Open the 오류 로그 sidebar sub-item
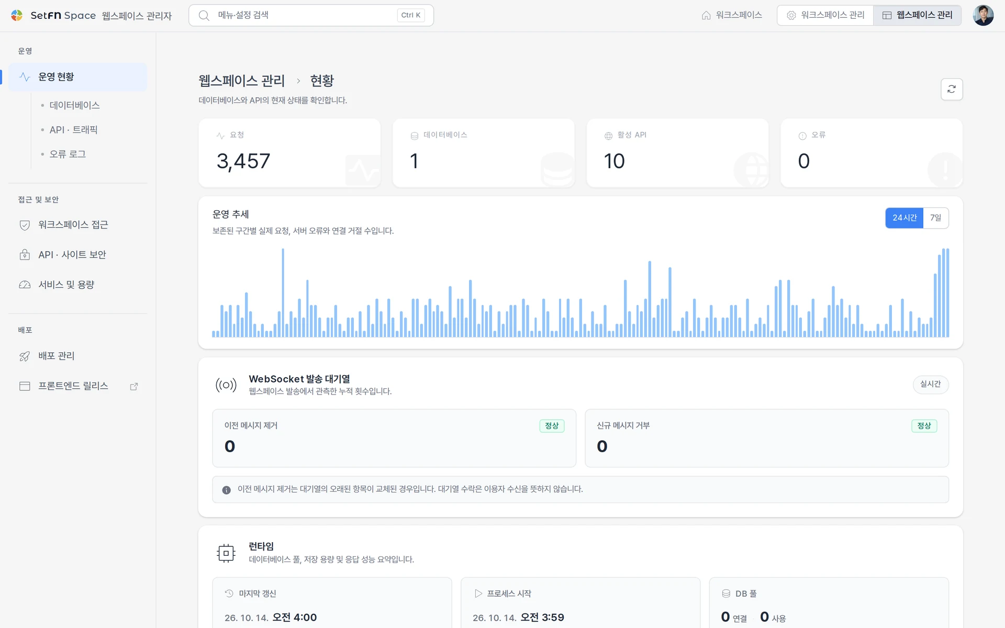1005x628 pixels. pos(68,154)
